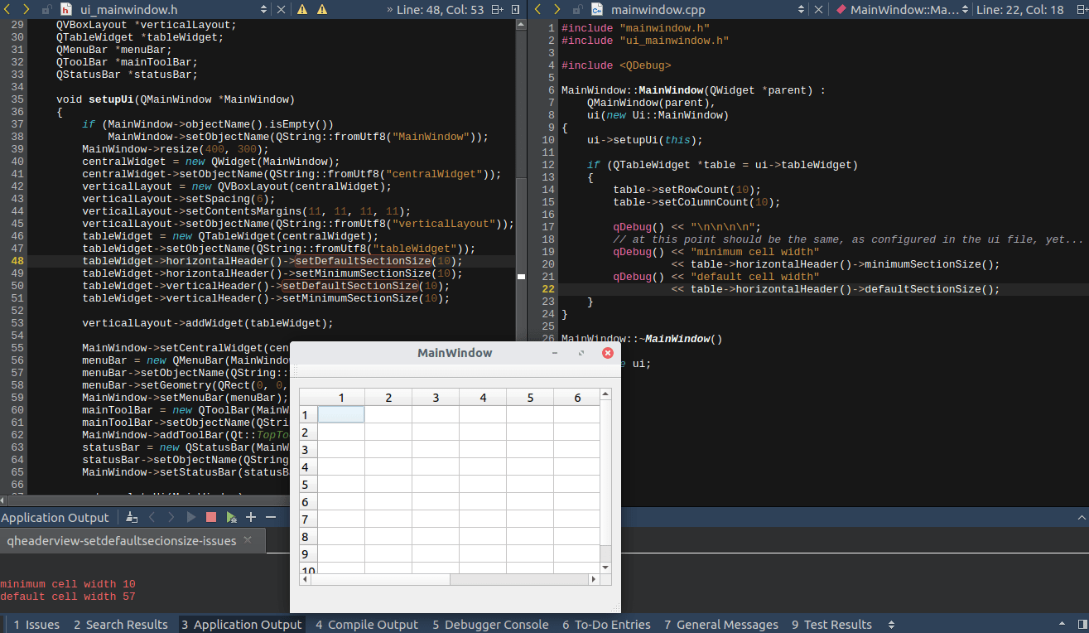Open the output pane selector arrows
Viewport: 1089px width, 633px height.
point(891,625)
